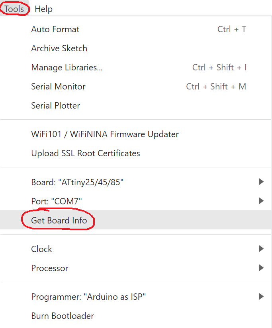Launch the Serial Monitor
The image size is (272, 328).
point(58,87)
